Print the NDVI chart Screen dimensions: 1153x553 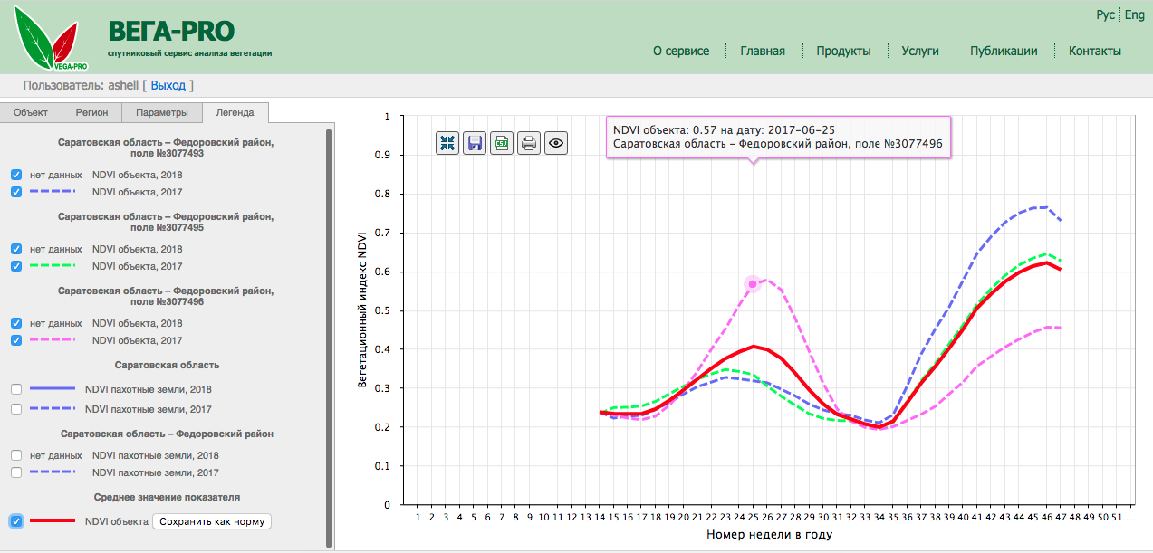(x=529, y=142)
